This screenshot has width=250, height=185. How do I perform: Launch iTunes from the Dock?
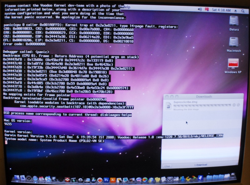pos(48,179)
